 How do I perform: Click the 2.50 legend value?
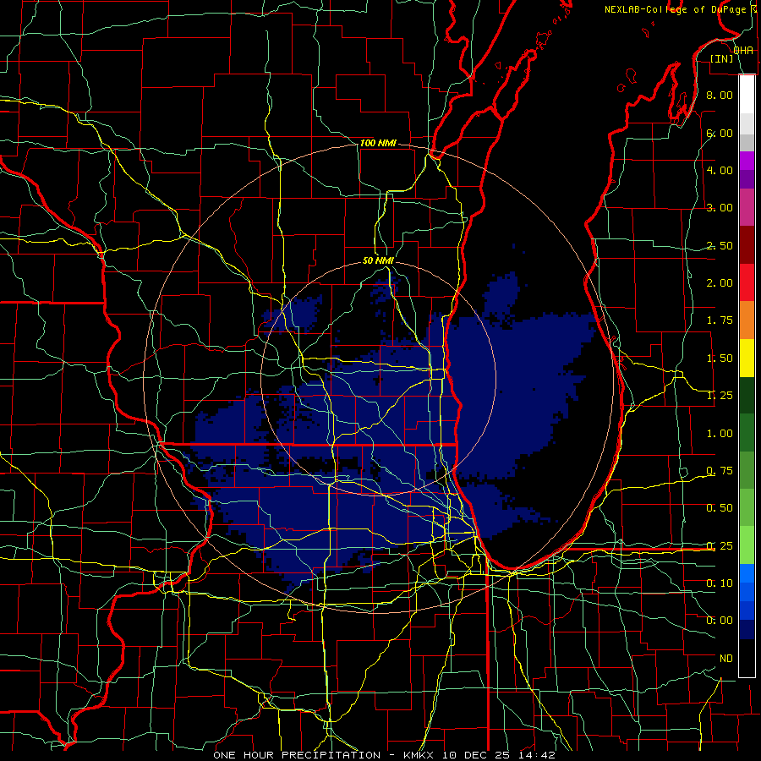click(x=720, y=245)
